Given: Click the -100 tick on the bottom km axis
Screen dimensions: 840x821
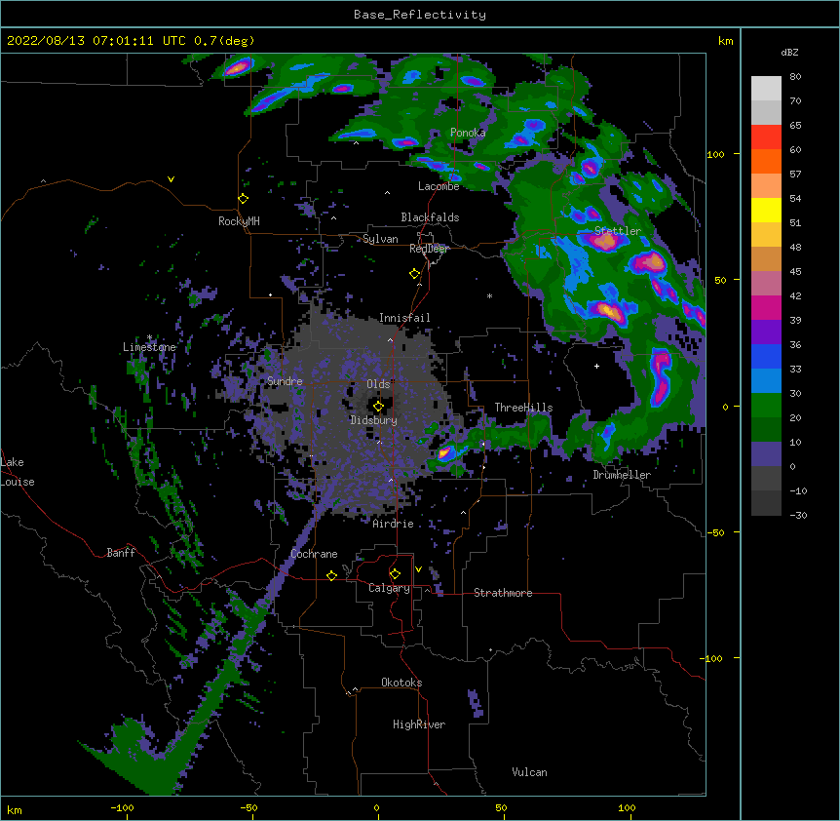Looking at the screenshot, I should tap(123, 807).
